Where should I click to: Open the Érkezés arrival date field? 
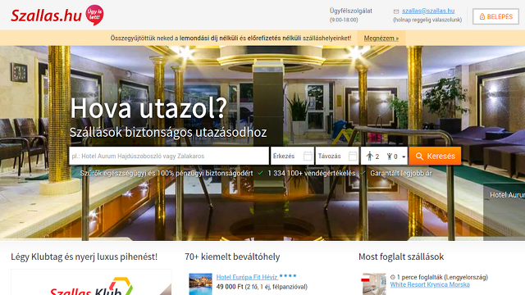click(292, 156)
